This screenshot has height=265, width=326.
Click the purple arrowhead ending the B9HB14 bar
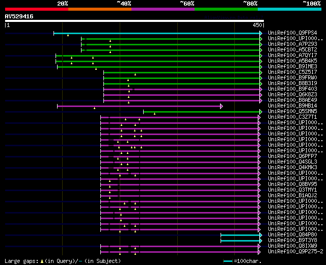(222, 107)
